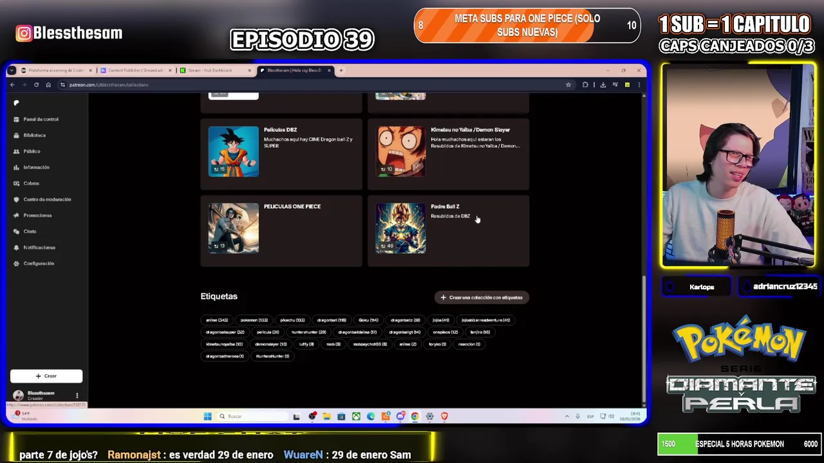Select the hunterxhunter (29) tag
The width and height of the screenshot is (824, 463).
click(x=309, y=332)
